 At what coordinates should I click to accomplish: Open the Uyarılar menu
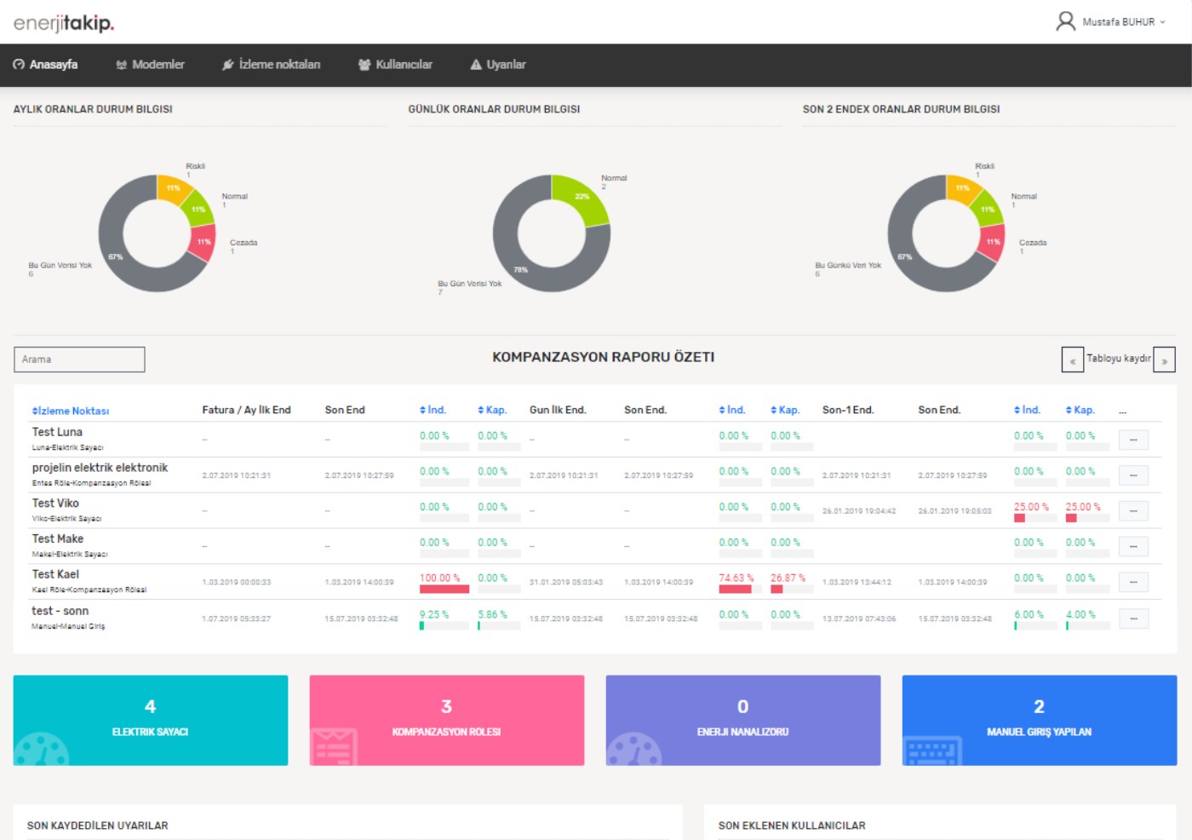[x=498, y=65]
